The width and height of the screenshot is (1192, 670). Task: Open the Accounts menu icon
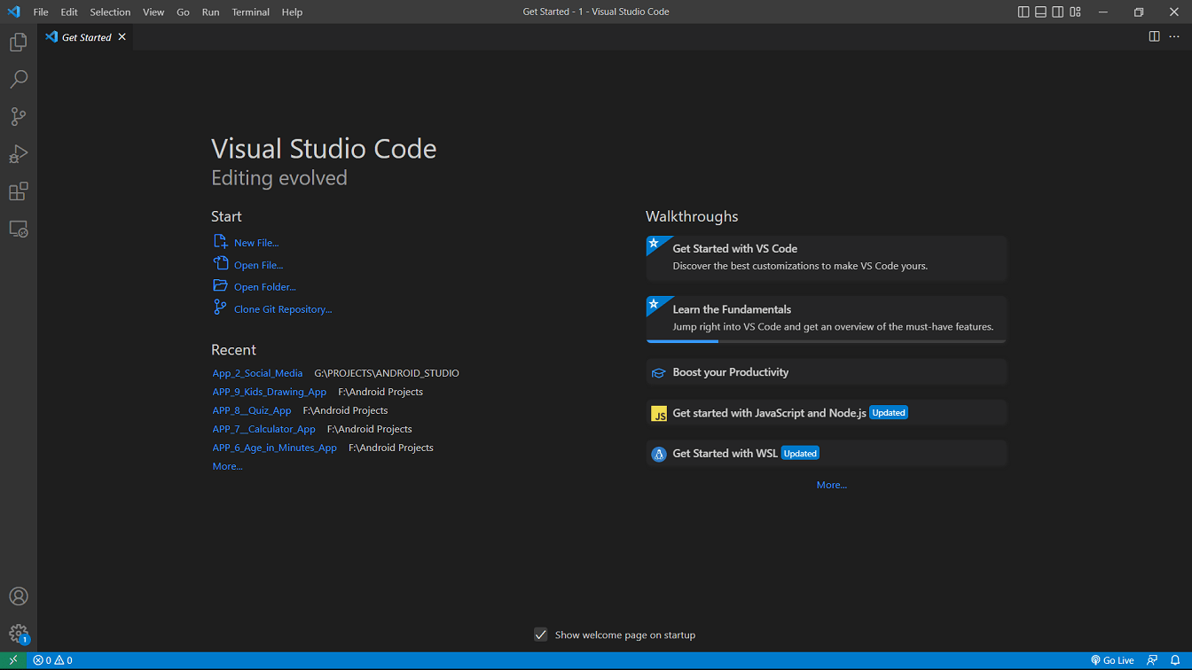19,596
